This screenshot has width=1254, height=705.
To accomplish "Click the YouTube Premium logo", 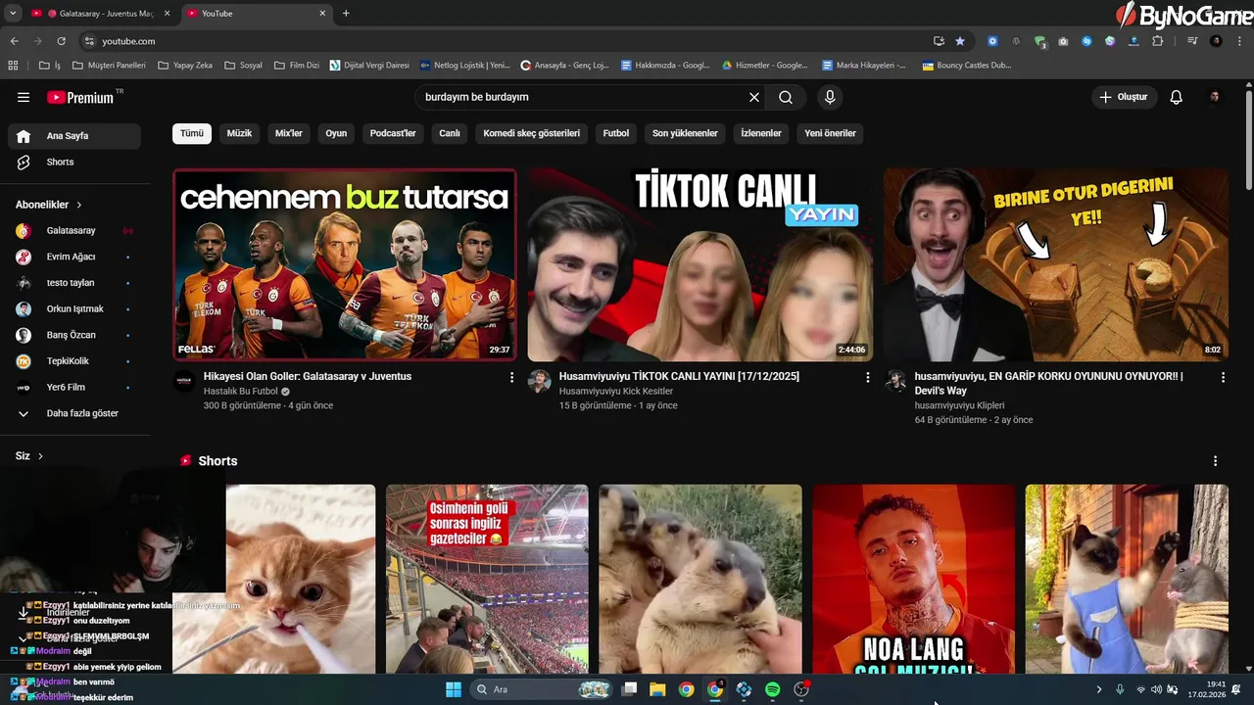I will pyautogui.click(x=82, y=97).
